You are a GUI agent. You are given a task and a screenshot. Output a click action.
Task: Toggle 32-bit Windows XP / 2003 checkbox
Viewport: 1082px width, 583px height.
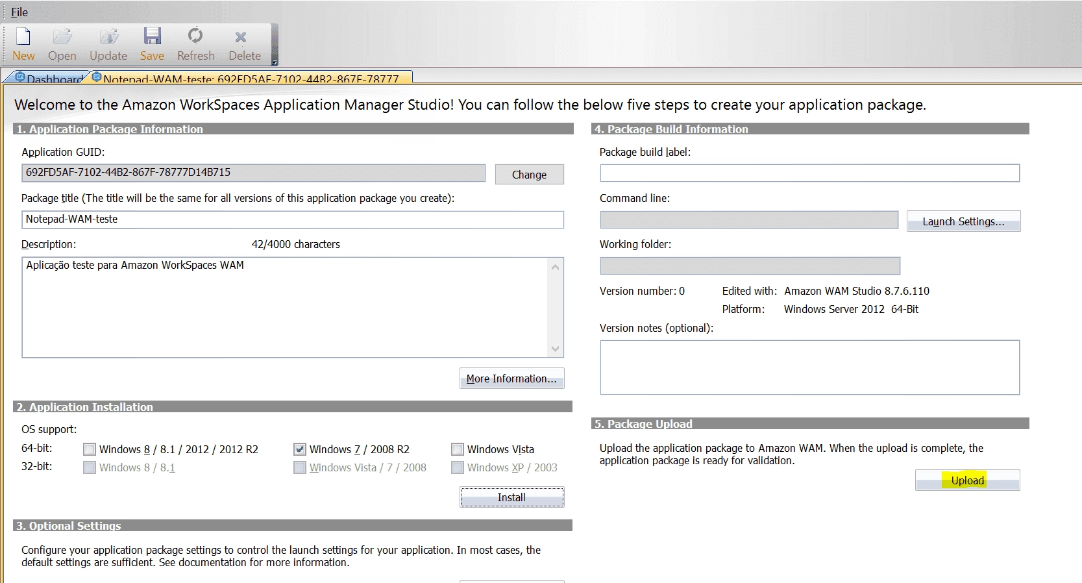458,467
